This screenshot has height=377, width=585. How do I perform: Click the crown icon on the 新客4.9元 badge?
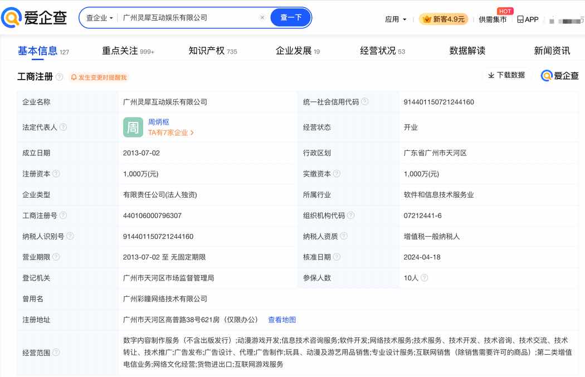(426, 18)
